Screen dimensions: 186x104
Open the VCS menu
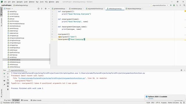[46, 2]
